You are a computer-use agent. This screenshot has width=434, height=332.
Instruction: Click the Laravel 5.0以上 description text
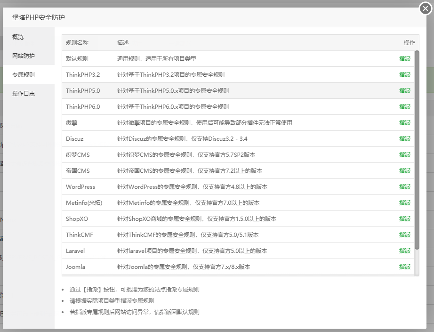click(x=192, y=251)
